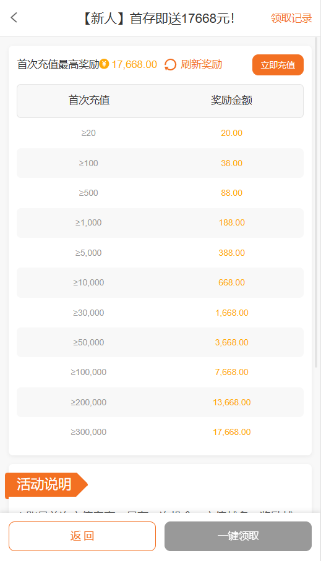Screen dimensions: 321x561
Task: Click the 668.00 reward amount
Action: tap(232, 282)
